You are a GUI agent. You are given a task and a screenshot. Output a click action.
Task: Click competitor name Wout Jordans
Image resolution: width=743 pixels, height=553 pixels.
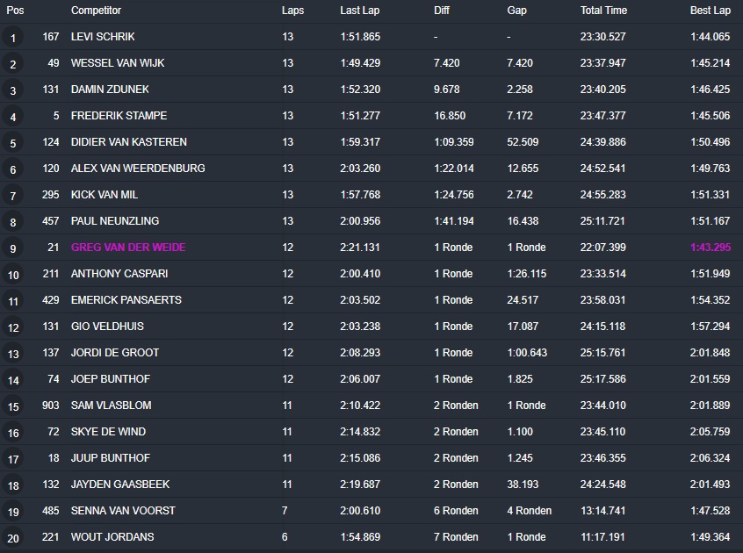112,537
